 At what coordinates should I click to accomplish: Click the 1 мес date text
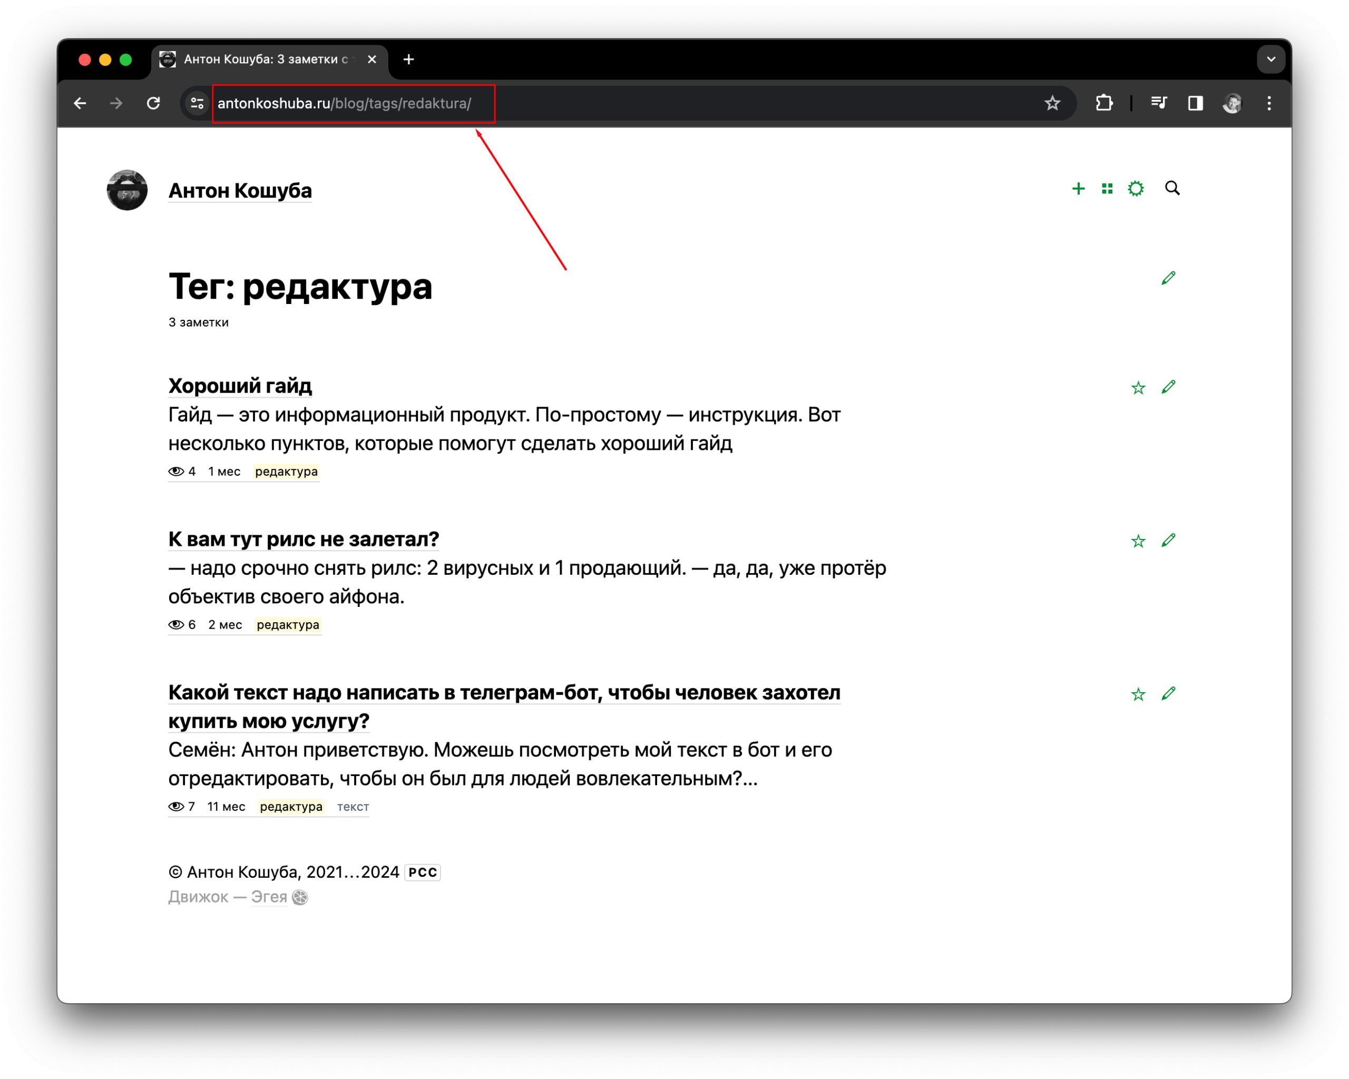[x=224, y=472]
